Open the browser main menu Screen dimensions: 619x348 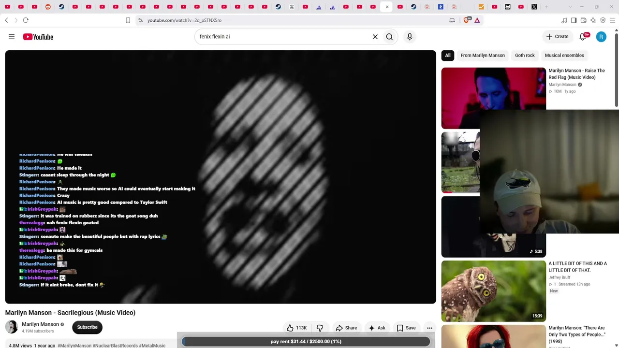pos(612,20)
